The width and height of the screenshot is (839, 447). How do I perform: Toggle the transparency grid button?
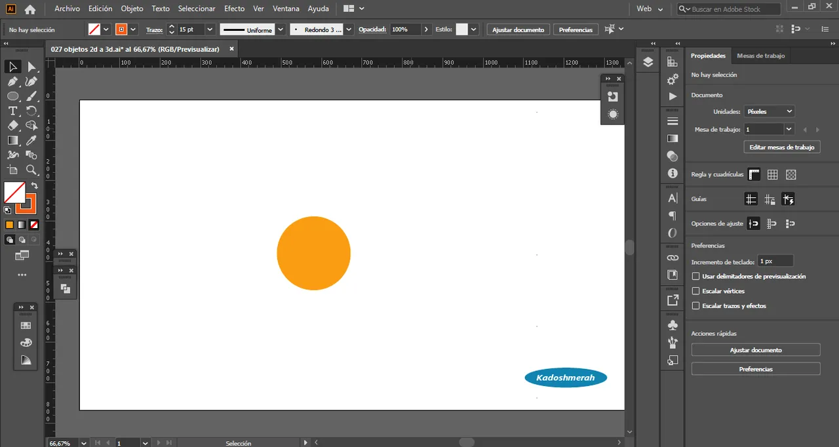[x=791, y=174]
